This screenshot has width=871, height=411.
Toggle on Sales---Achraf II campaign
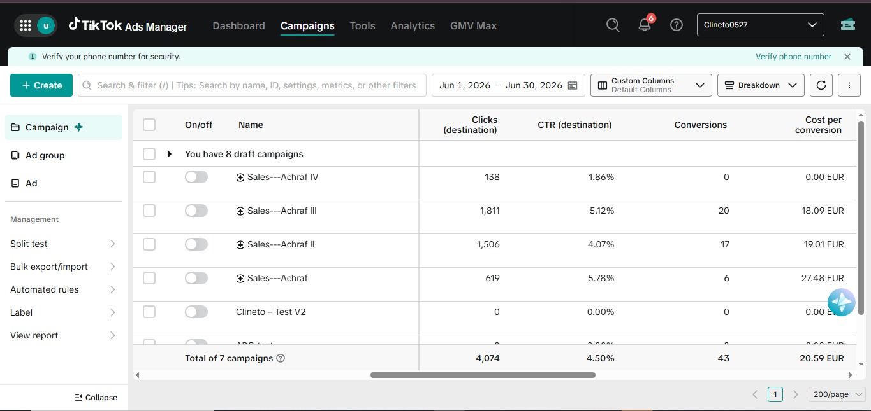pos(196,244)
